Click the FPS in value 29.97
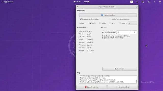Image resolution: width=163 pixels, height=91 pixels. point(89,34)
